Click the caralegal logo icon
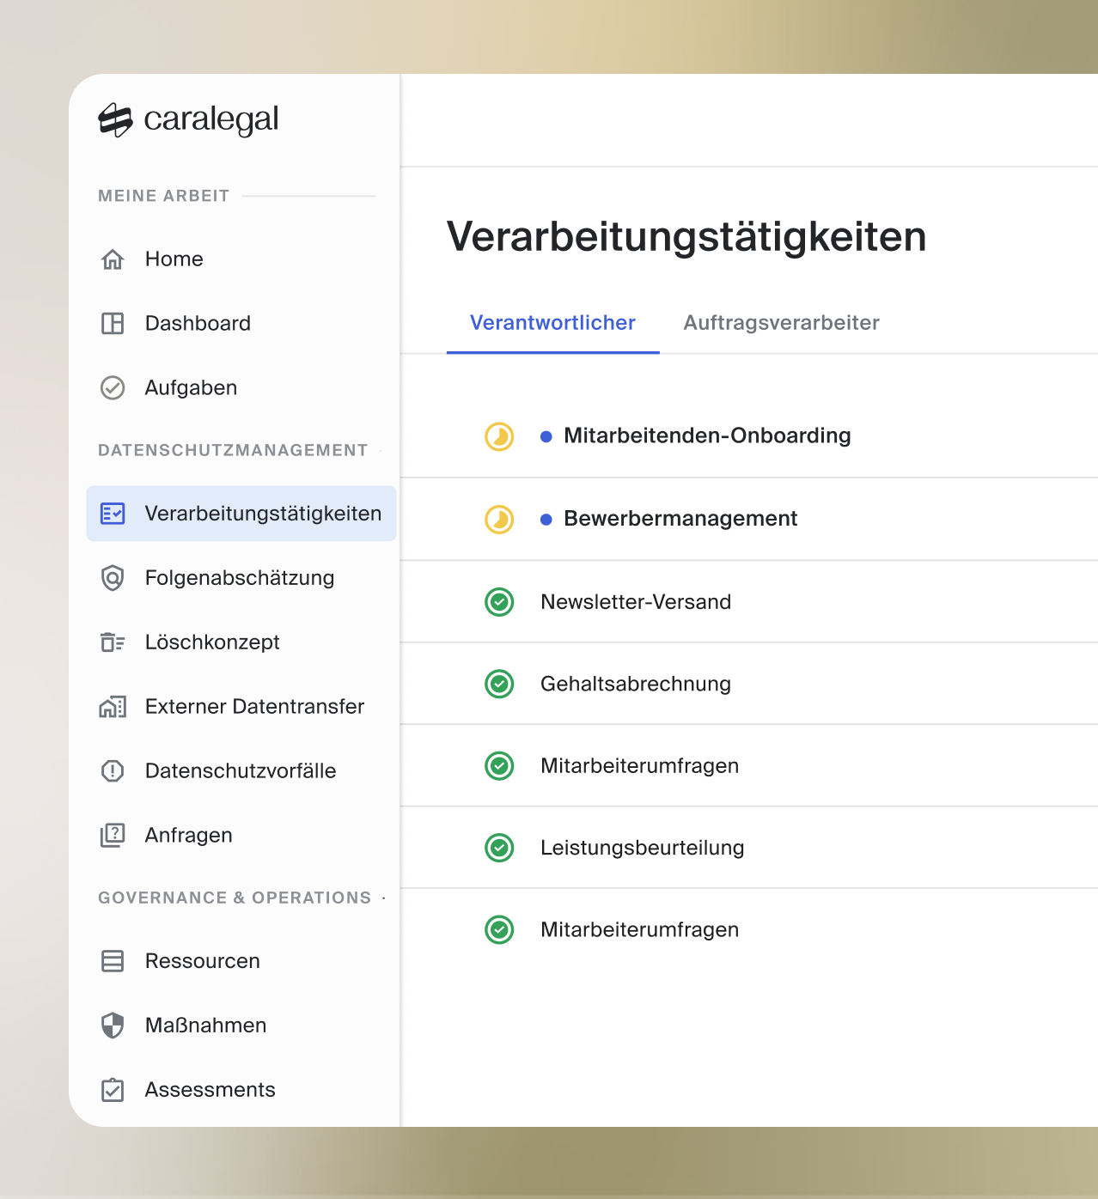This screenshot has height=1199, width=1098. (115, 120)
